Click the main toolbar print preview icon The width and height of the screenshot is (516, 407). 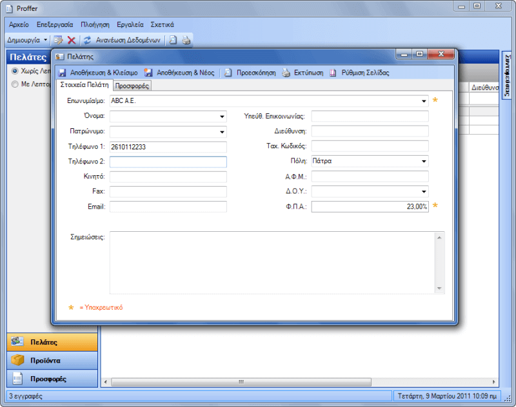pyautogui.click(x=173, y=40)
